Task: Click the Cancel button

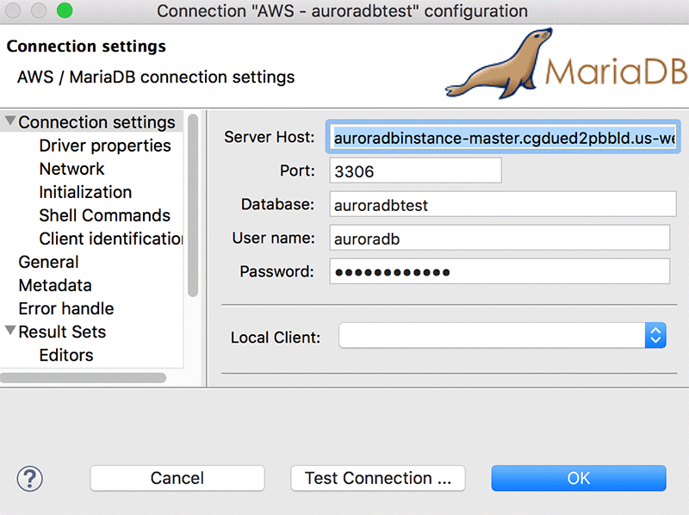Action: tap(177, 478)
